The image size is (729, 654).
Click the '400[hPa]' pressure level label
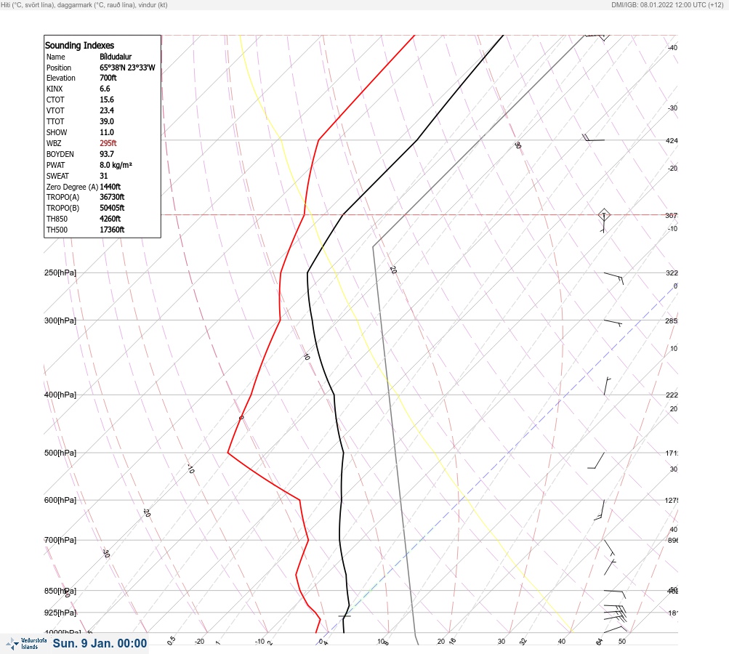tap(60, 395)
